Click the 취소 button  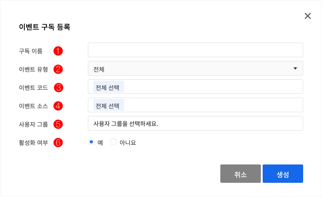(x=241, y=174)
